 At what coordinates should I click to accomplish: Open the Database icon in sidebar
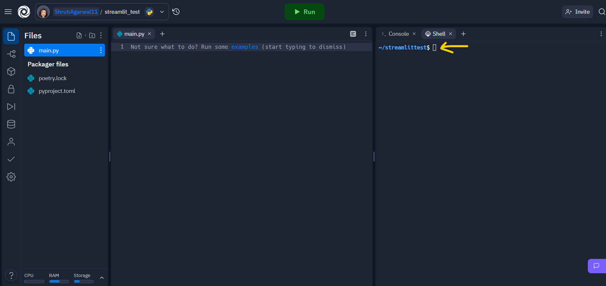pyautogui.click(x=11, y=124)
